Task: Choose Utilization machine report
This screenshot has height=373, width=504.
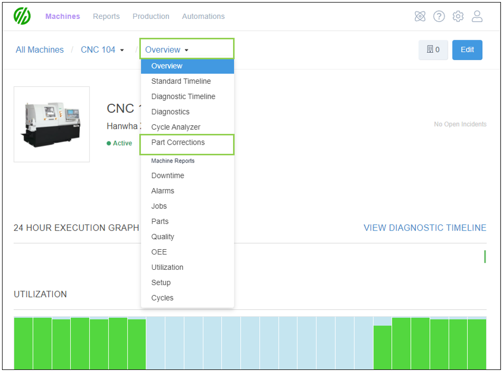Action: [x=187, y=267]
